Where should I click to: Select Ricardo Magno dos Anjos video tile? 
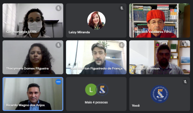(33, 94)
